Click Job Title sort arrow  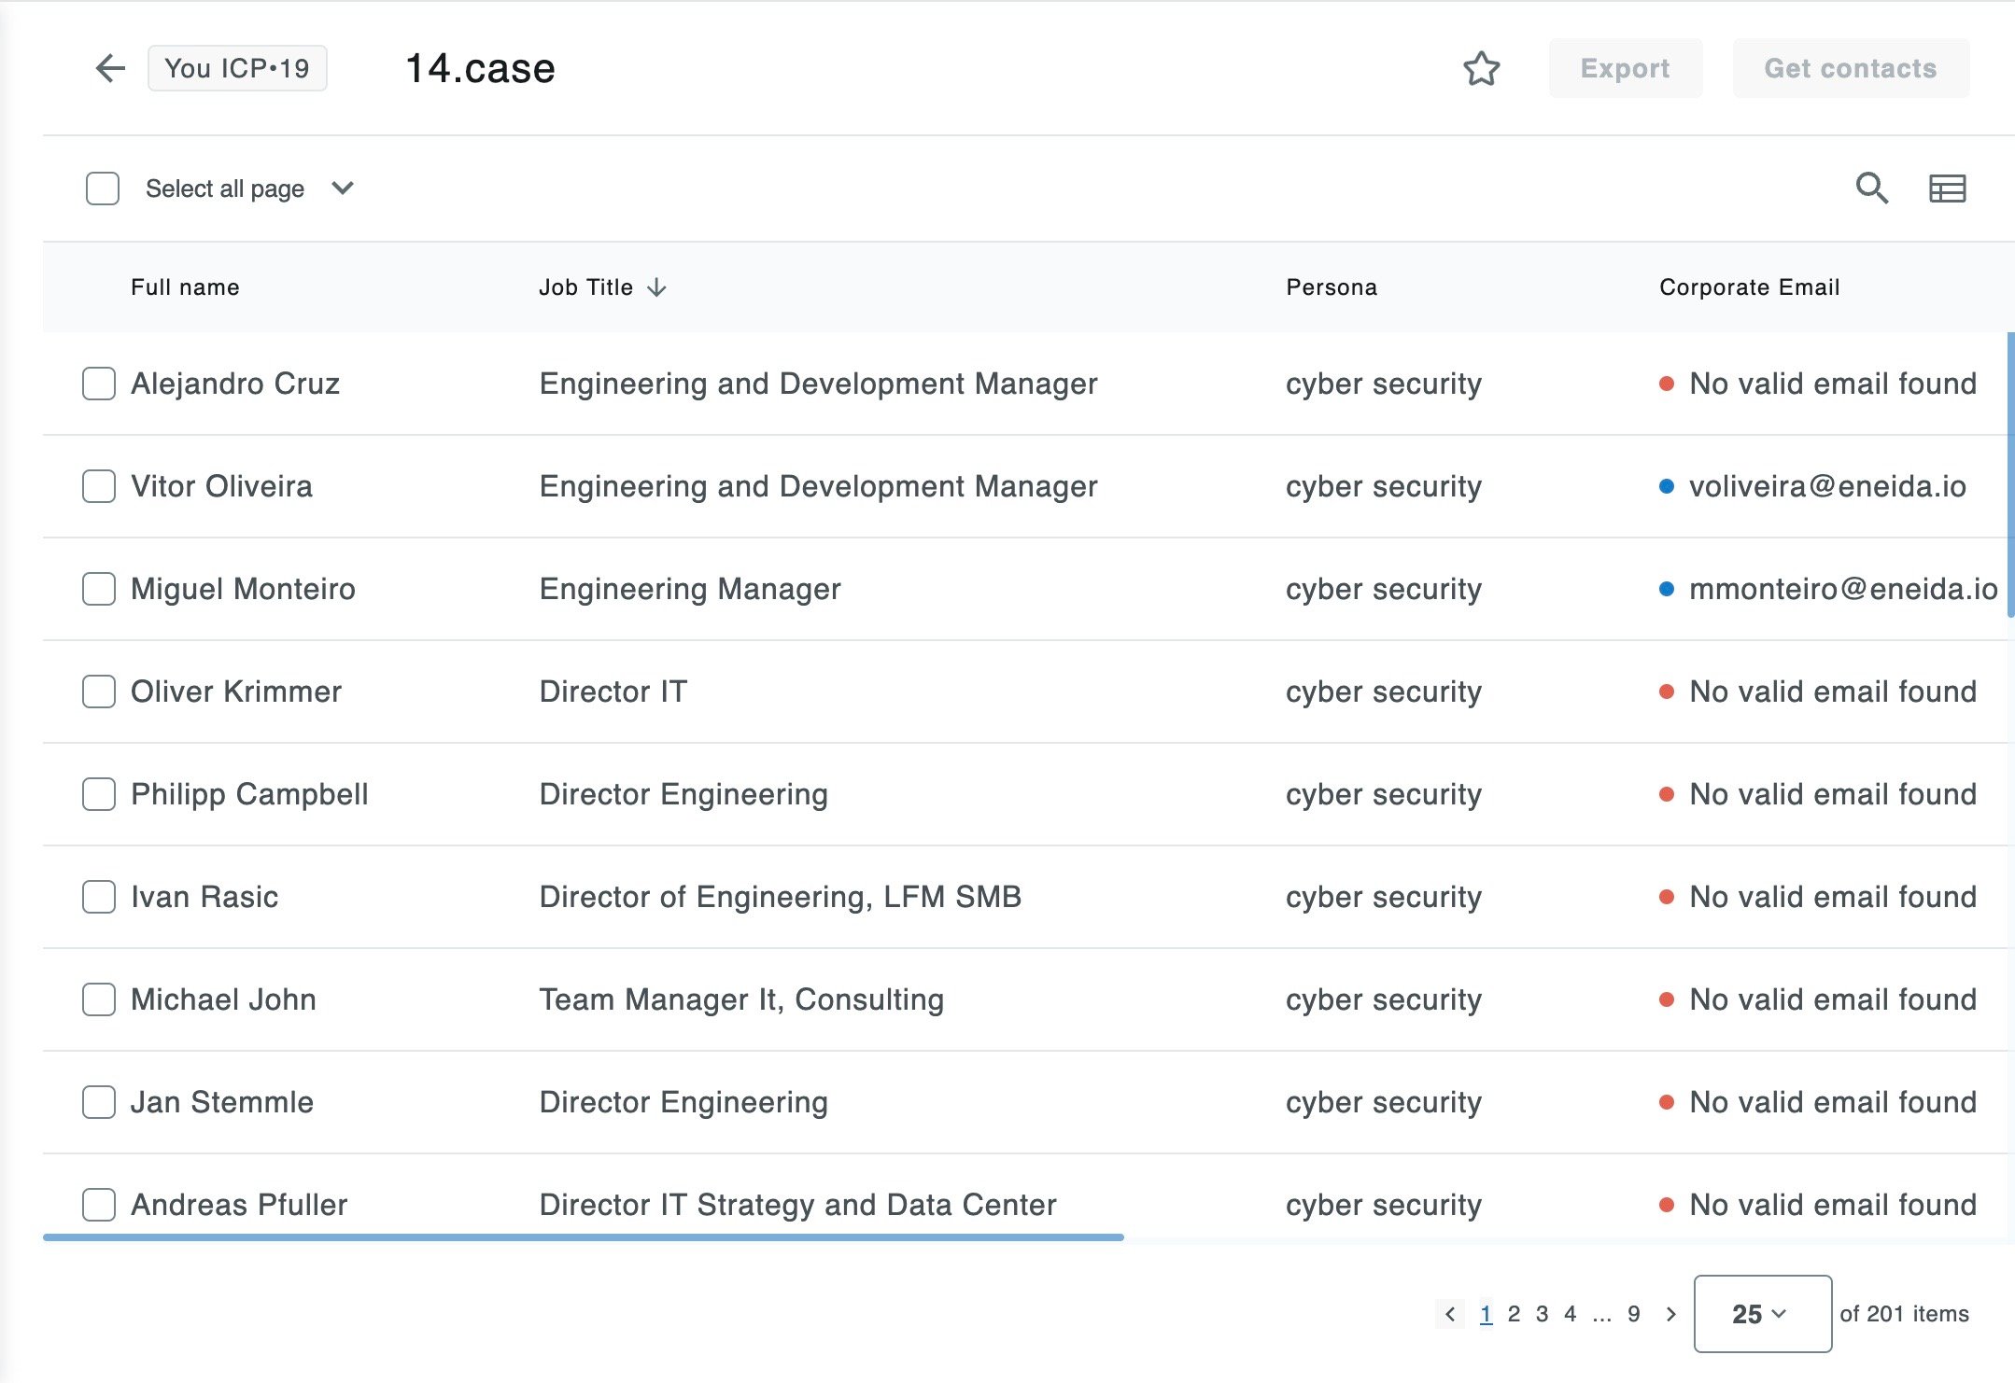[657, 287]
